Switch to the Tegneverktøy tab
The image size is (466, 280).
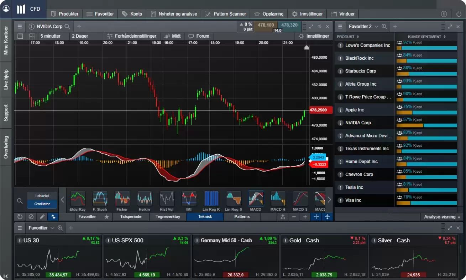tap(168, 217)
